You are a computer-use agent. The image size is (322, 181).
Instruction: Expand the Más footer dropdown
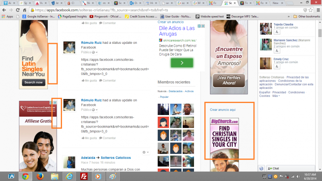coord(276,96)
